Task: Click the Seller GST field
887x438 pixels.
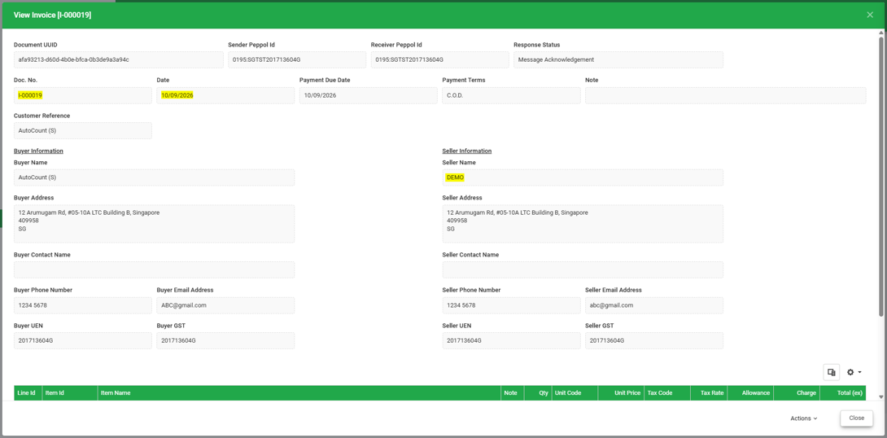Action: coord(654,340)
